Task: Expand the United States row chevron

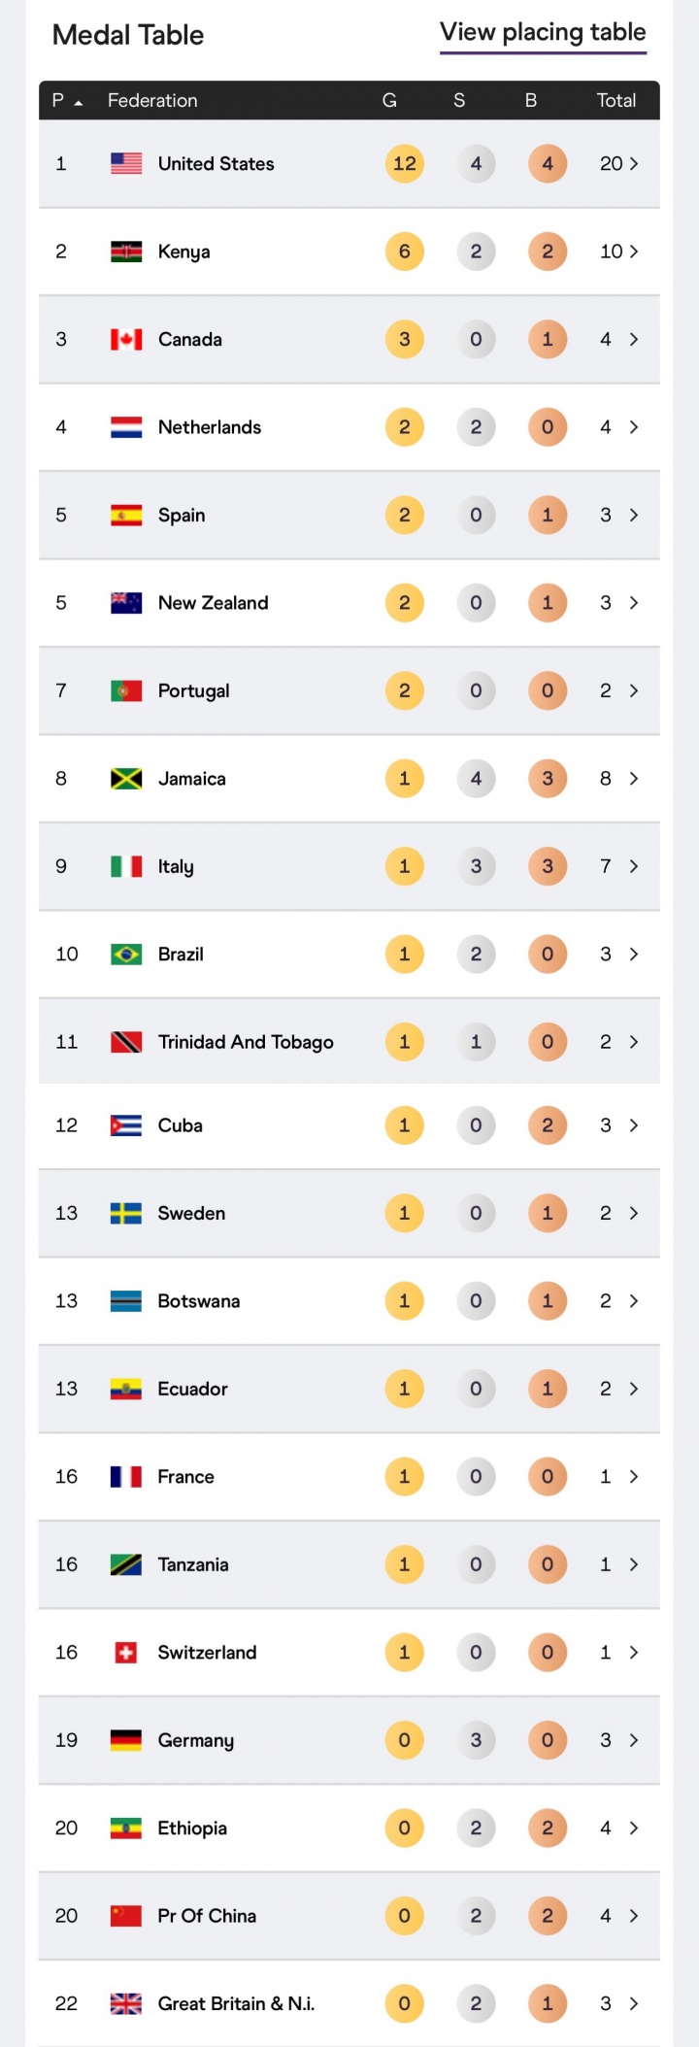Action: [634, 164]
